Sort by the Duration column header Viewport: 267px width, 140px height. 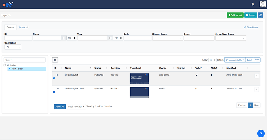(x=118, y=68)
